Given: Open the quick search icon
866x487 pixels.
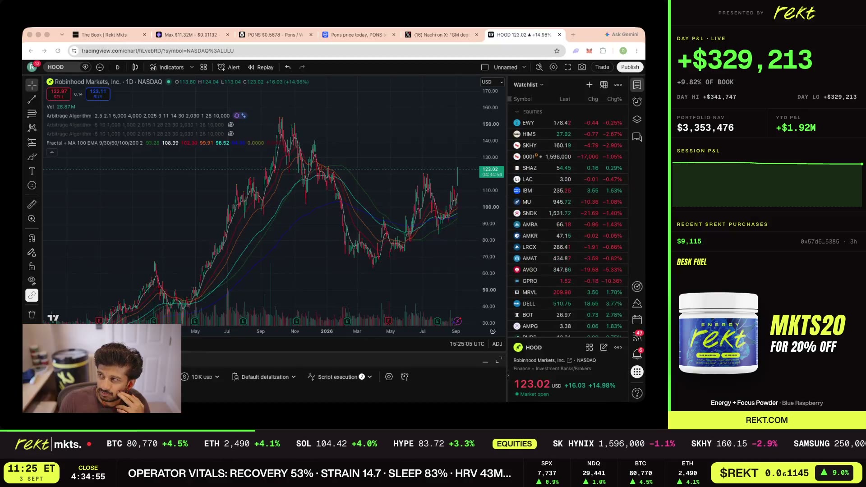Looking at the screenshot, I should pyautogui.click(x=539, y=67).
